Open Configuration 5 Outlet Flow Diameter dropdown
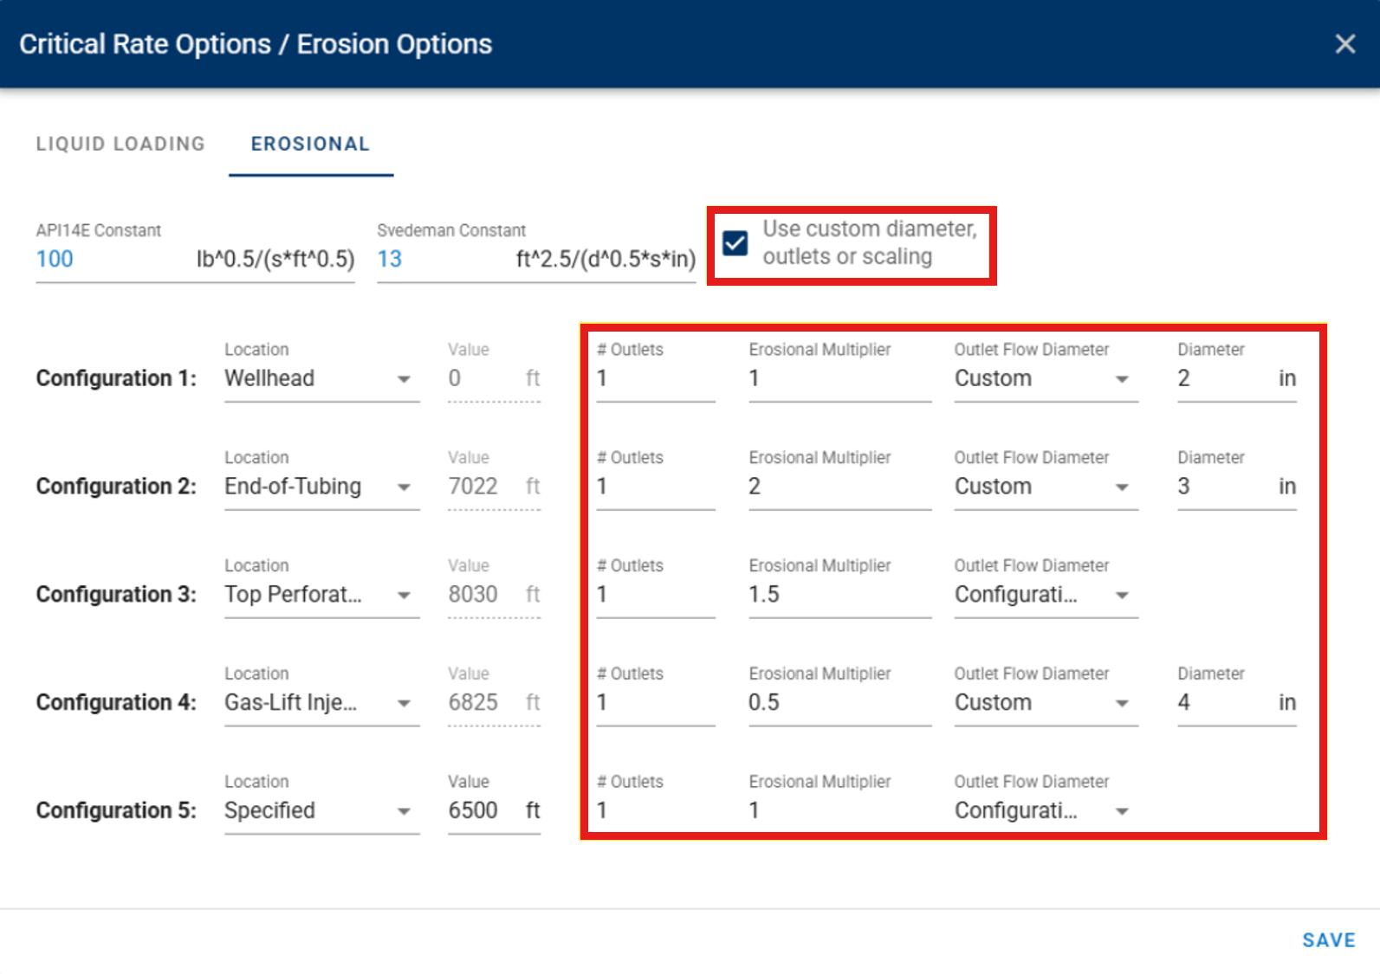Viewport: 1380px width, 974px height. [x=1046, y=811]
